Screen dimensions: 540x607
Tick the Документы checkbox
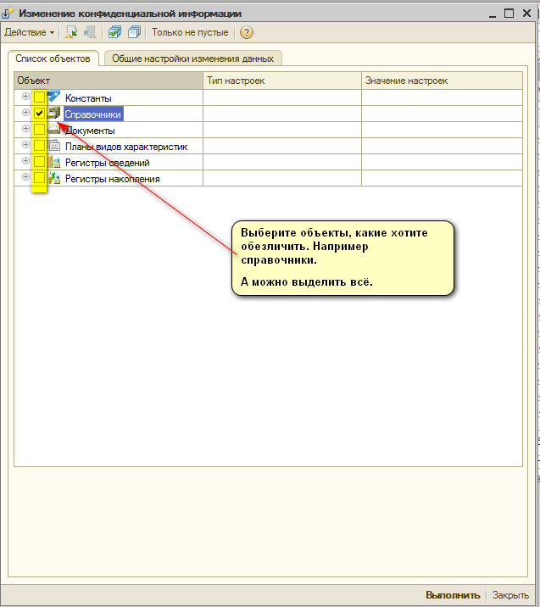[39, 130]
